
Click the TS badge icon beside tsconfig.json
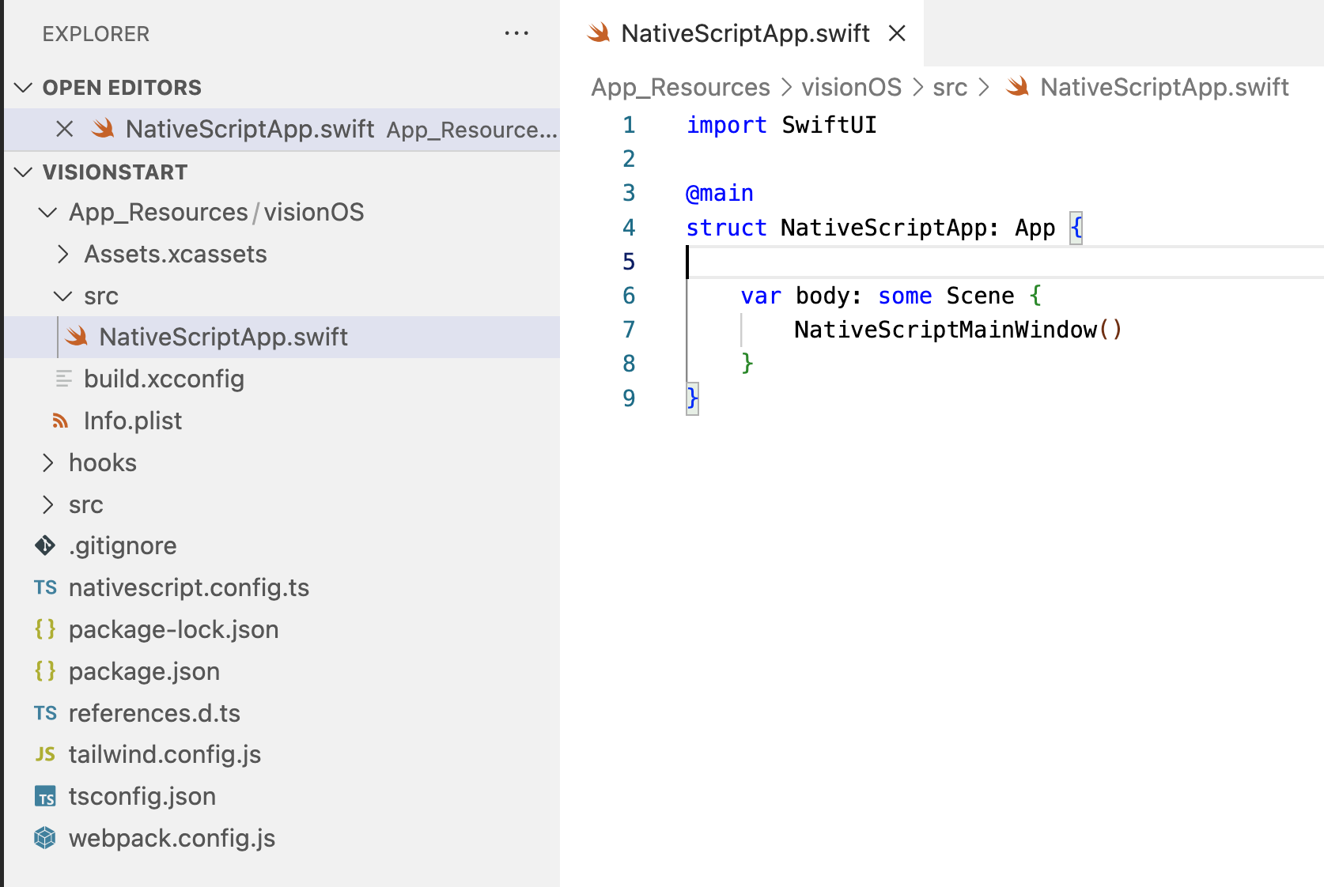[45, 796]
